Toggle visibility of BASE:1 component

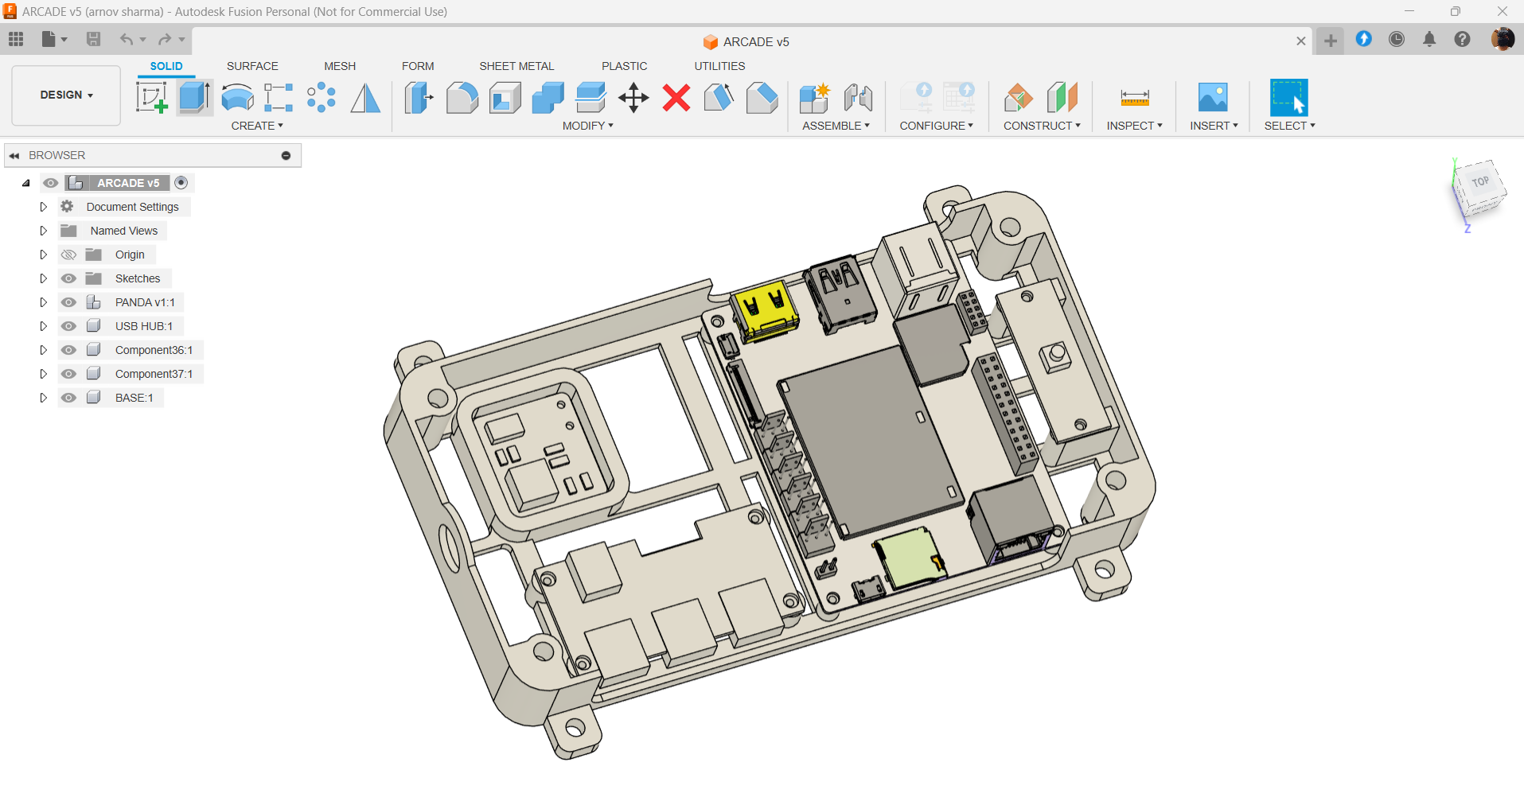(x=69, y=398)
